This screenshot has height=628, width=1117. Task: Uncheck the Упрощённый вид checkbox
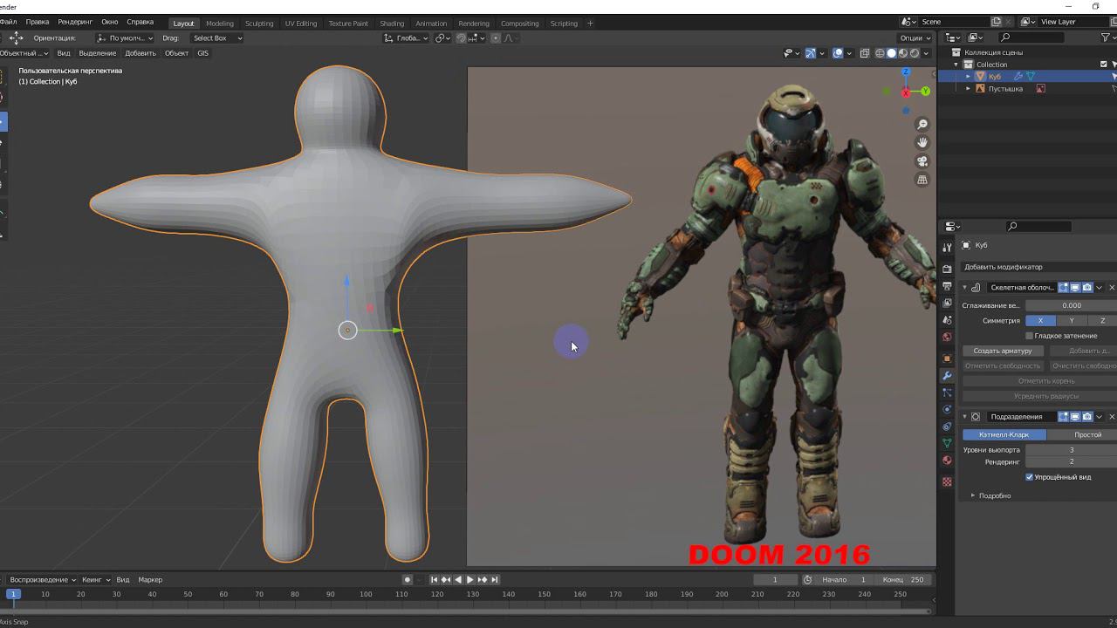pyautogui.click(x=1030, y=477)
